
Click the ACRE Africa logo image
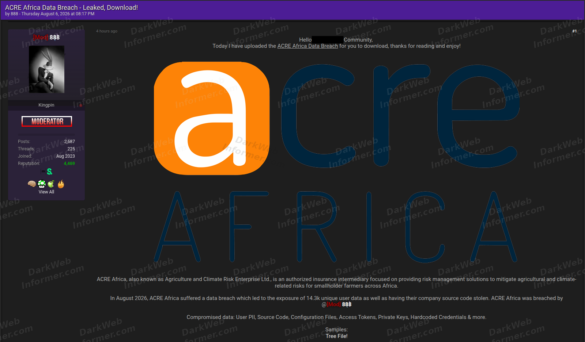point(336,162)
